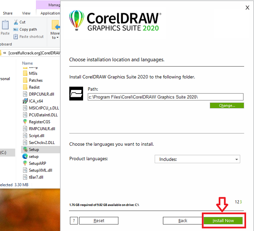
Task: Open the MSIs folder
Action: pos(33,73)
